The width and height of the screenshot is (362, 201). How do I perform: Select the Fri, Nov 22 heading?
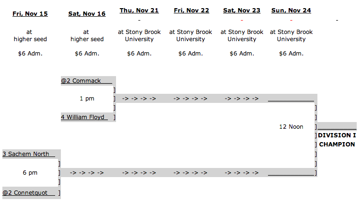(191, 11)
